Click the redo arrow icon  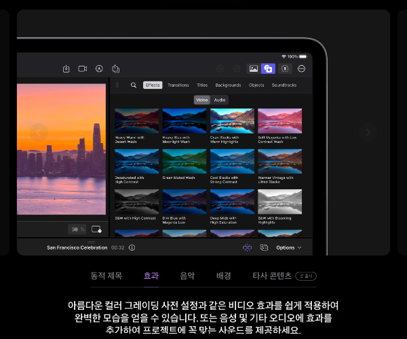tap(237, 68)
